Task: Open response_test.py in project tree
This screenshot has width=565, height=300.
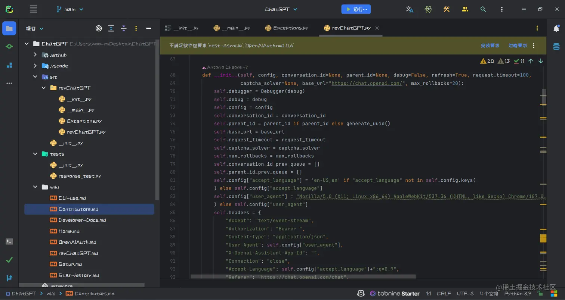Action: [x=80, y=176]
